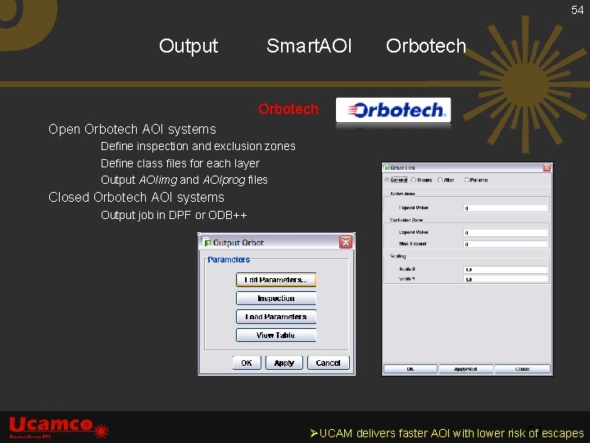The height and width of the screenshot is (443, 590).
Task: Click the red Orbotech heading text
Action: [288, 109]
